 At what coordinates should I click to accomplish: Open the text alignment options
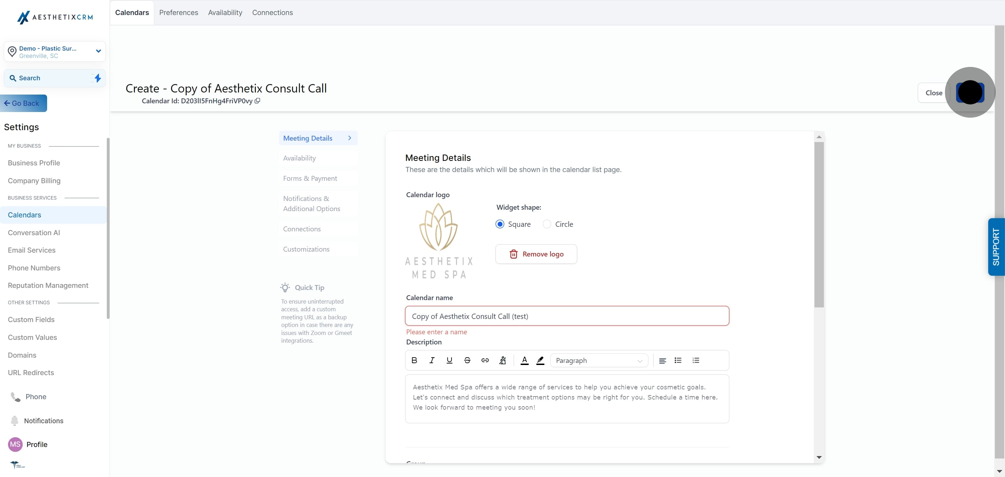coord(662,360)
